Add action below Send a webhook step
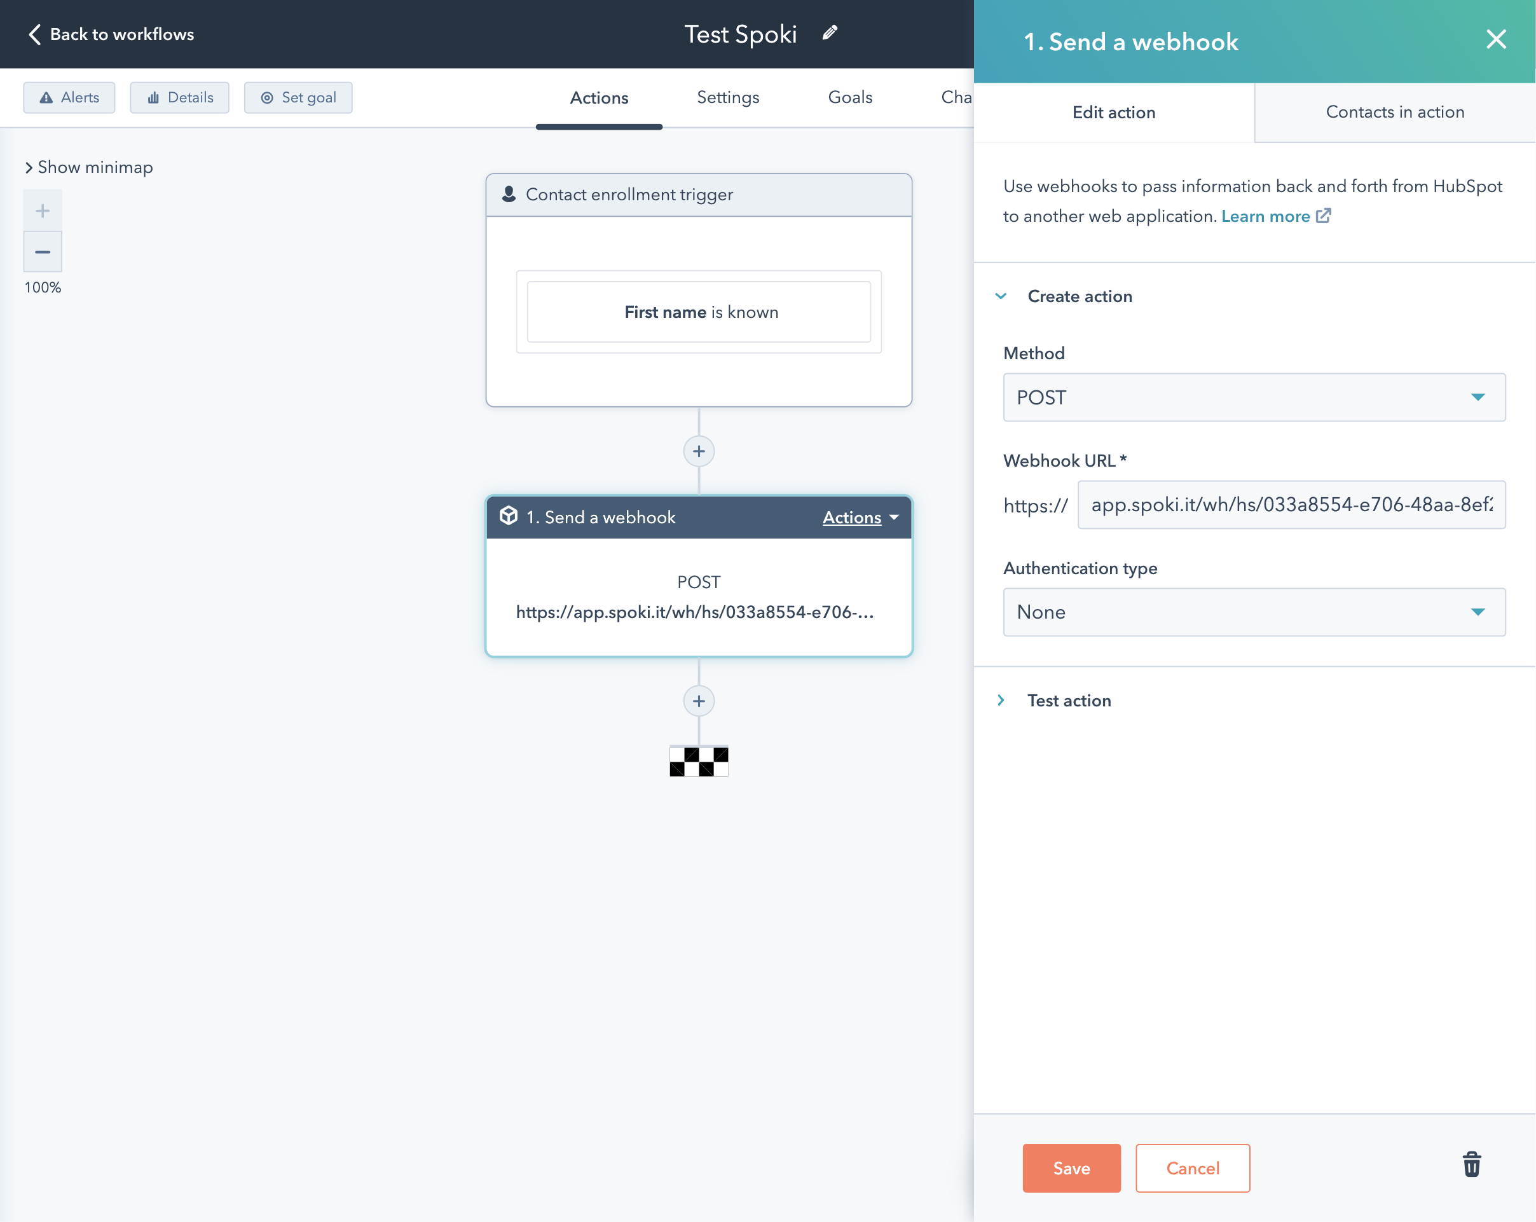The image size is (1536, 1222). click(x=699, y=701)
